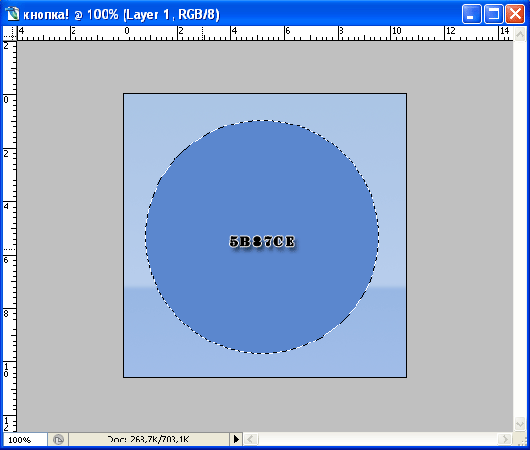Click the Doc: 263,7K/703,1K info area
Viewport: 530px width, 450px height.
(x=148, y=440)
